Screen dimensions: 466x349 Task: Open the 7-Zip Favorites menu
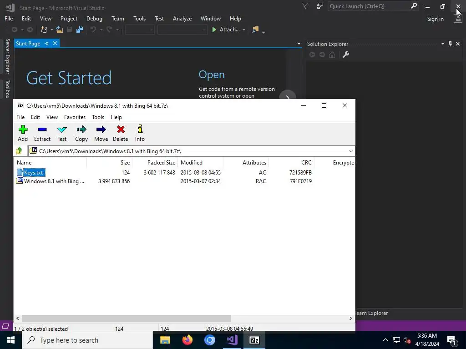pos(75,117)
